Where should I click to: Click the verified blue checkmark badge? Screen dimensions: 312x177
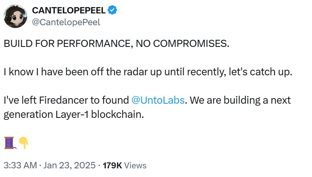112,10
